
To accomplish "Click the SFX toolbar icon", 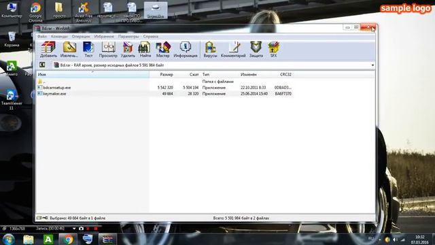I will (x=273, y=50).
